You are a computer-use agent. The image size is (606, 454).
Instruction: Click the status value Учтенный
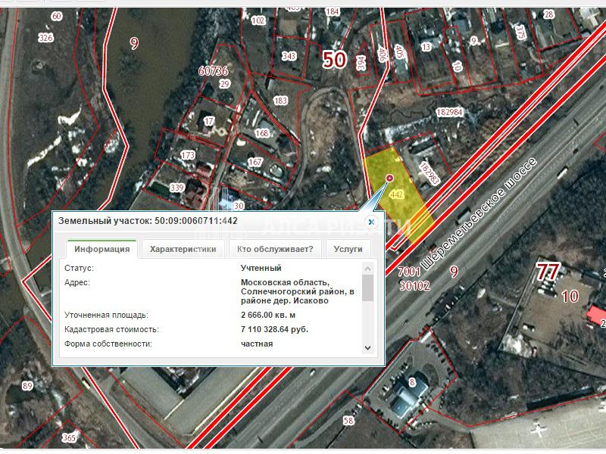point(261,268)
